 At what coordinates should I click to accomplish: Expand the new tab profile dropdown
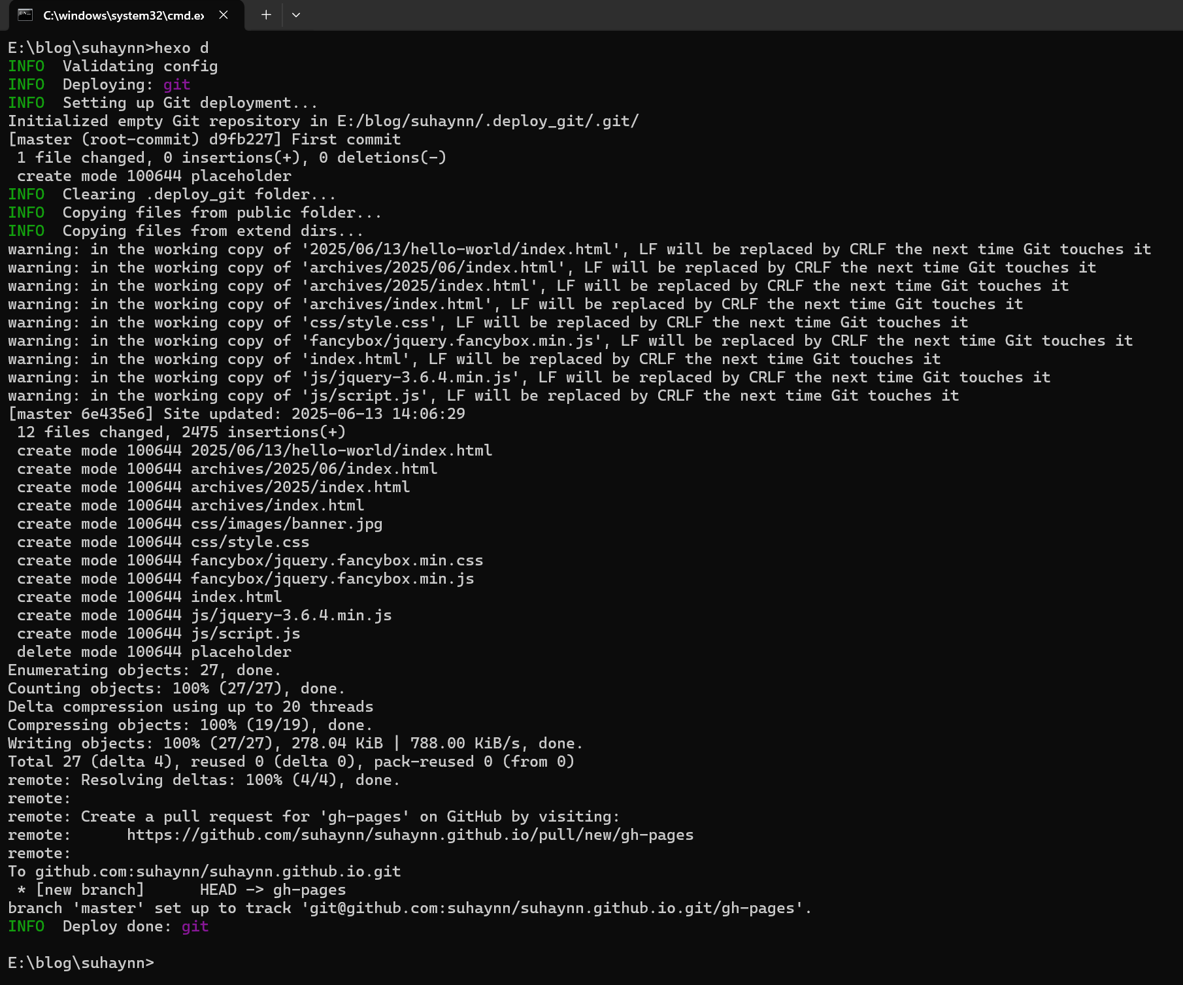tap(296, 15)
